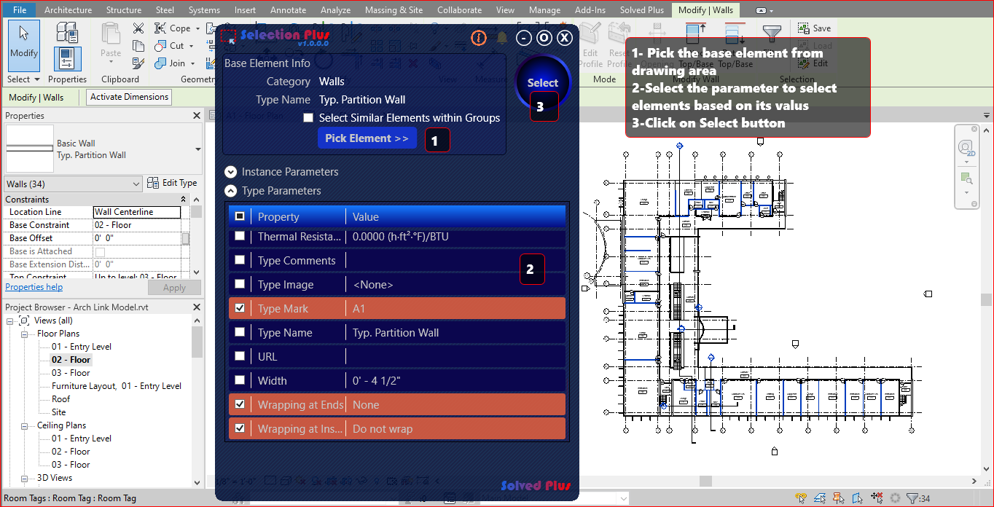Click the Select Pinned Elements status icon
994x507 pixels.
839,498
